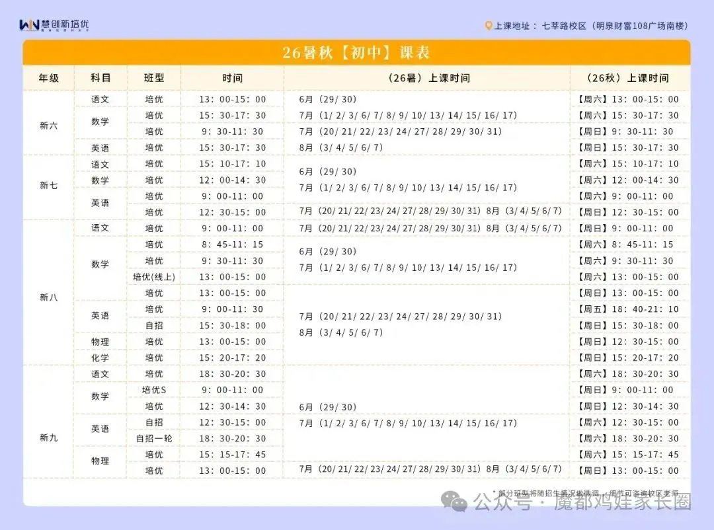714x530 pixels.
Task: Click the 年级 column header
Action: coord(49,78)
